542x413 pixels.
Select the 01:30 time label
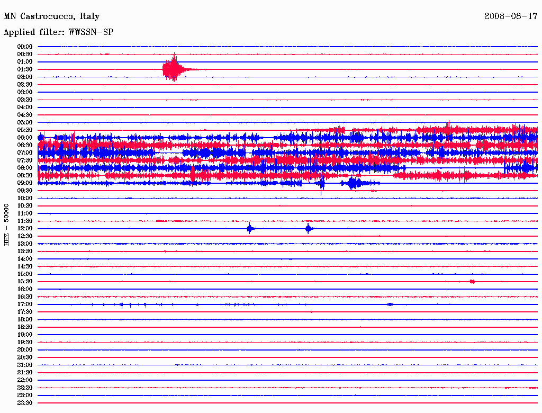click(x=25, y=69)
